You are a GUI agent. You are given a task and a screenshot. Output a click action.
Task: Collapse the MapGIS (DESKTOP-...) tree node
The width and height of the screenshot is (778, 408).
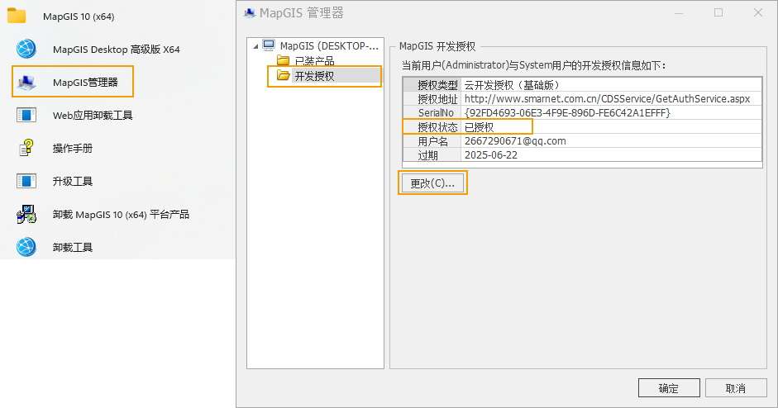tap(255, 46)
